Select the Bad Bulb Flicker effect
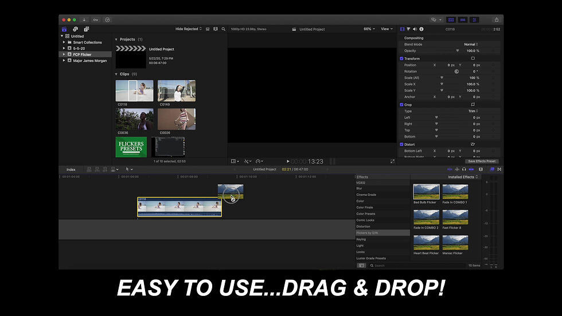Viewport: 562px width, 316px height. (426, 192)
